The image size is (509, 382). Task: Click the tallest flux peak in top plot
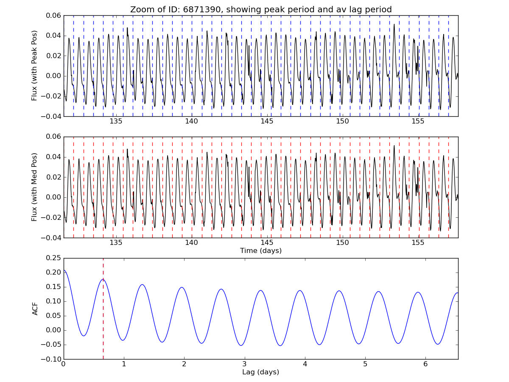[x=394, y=25]
